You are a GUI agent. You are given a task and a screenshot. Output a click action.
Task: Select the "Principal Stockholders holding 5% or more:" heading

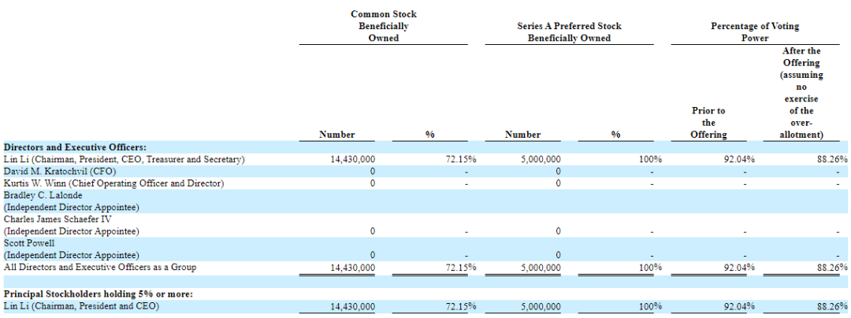98,294
